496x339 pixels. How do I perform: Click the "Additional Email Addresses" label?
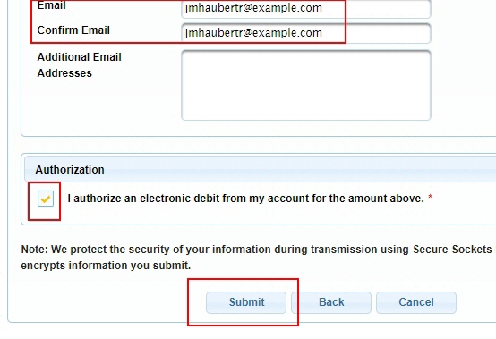click(79, 65)
